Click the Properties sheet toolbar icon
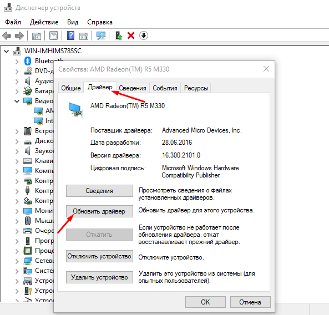Screen dimensions: 329x315 point(54,35)
